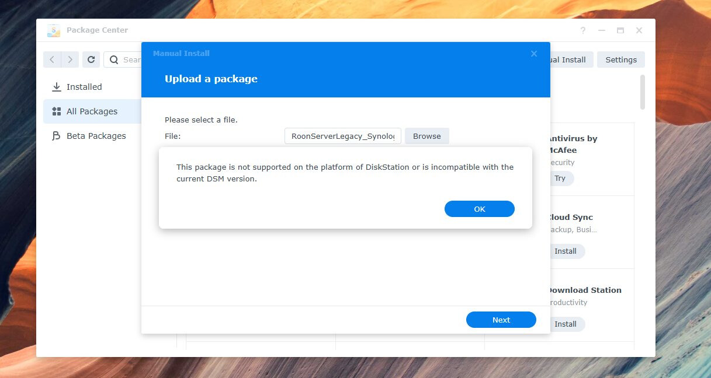Open DSM help via question mark icon

click(582, 30)
